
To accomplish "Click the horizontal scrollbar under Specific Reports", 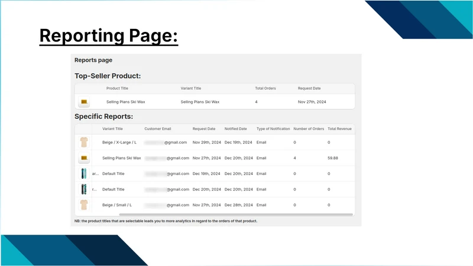I will tap(236, 215).
